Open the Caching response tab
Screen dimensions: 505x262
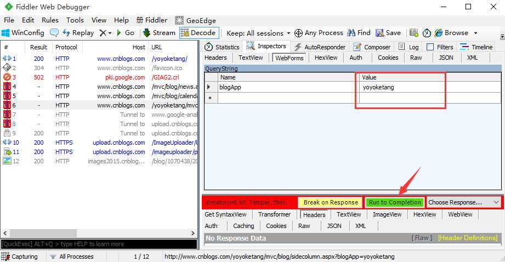(243, 226)
